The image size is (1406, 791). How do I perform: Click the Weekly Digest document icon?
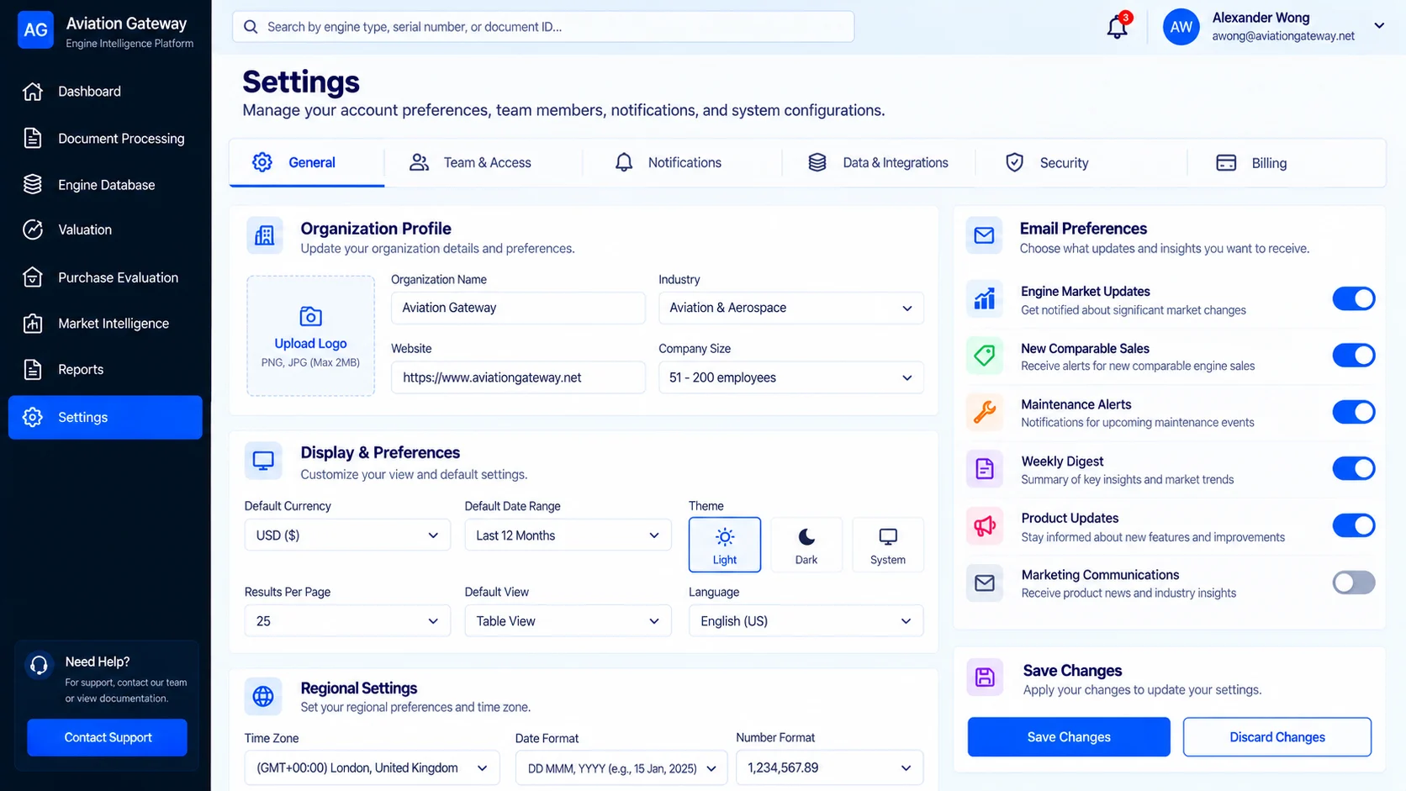pos(984,469)
